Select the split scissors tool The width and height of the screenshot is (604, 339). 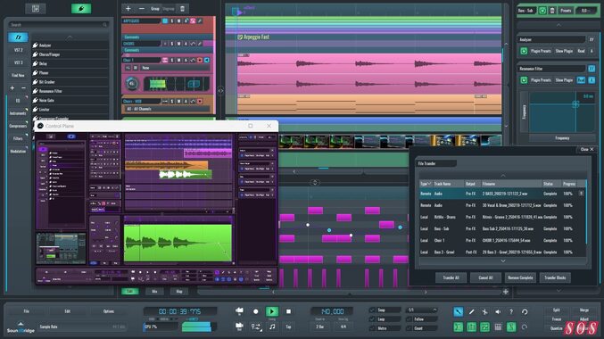point(484,311)
